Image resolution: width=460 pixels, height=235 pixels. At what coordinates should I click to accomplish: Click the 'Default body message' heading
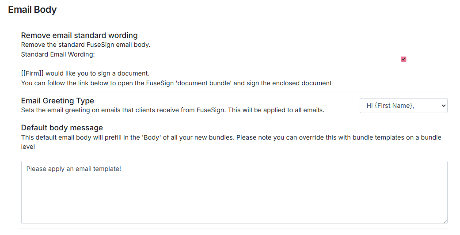coord(62,128)
